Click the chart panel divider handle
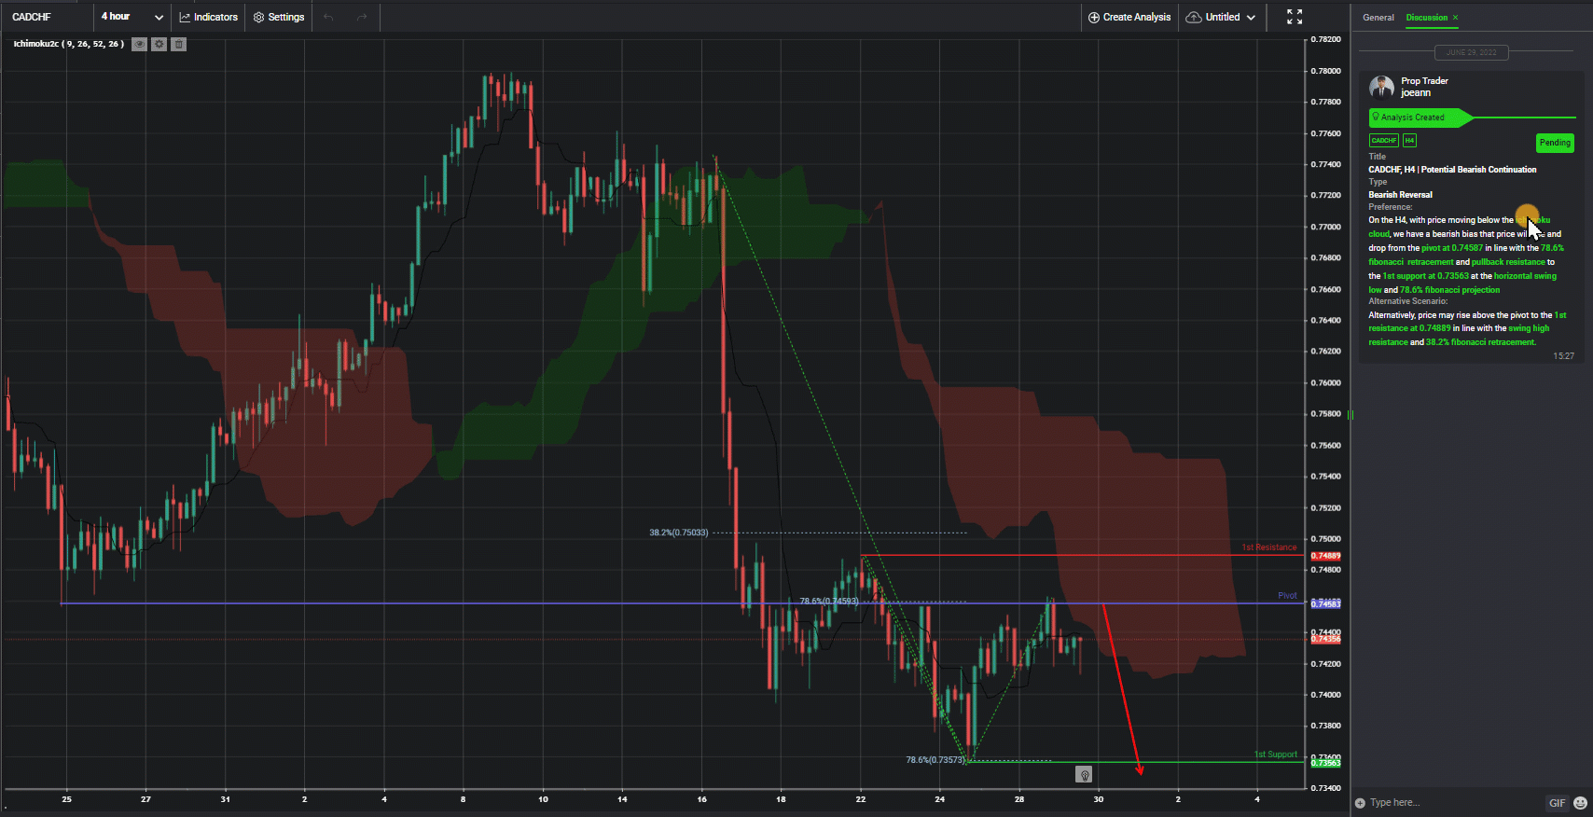Viewport: 1593px width, 817px height. (x=1351, y=415)
